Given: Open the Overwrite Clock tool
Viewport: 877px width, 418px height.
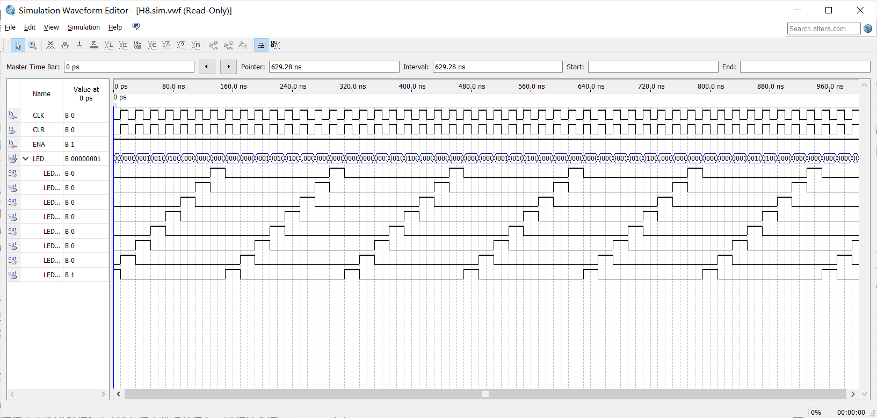Looking at the screenshot, I should [x=166, y=45].
